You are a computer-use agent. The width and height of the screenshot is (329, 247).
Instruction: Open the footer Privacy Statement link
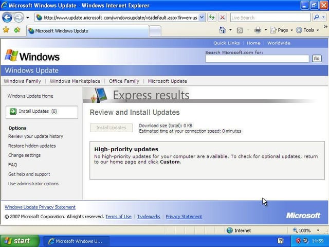coord(184,217)
